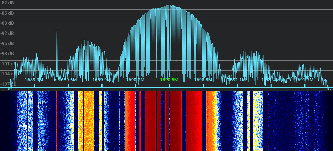Click the 1689.9M frequency label
The width and height of the screenshot is (333, 151).
pos(101,80)
